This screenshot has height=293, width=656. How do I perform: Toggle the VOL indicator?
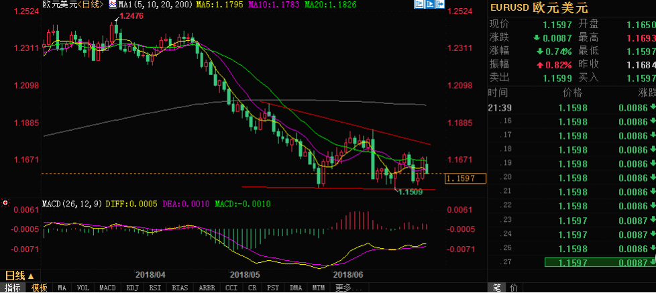coord(83,288)
